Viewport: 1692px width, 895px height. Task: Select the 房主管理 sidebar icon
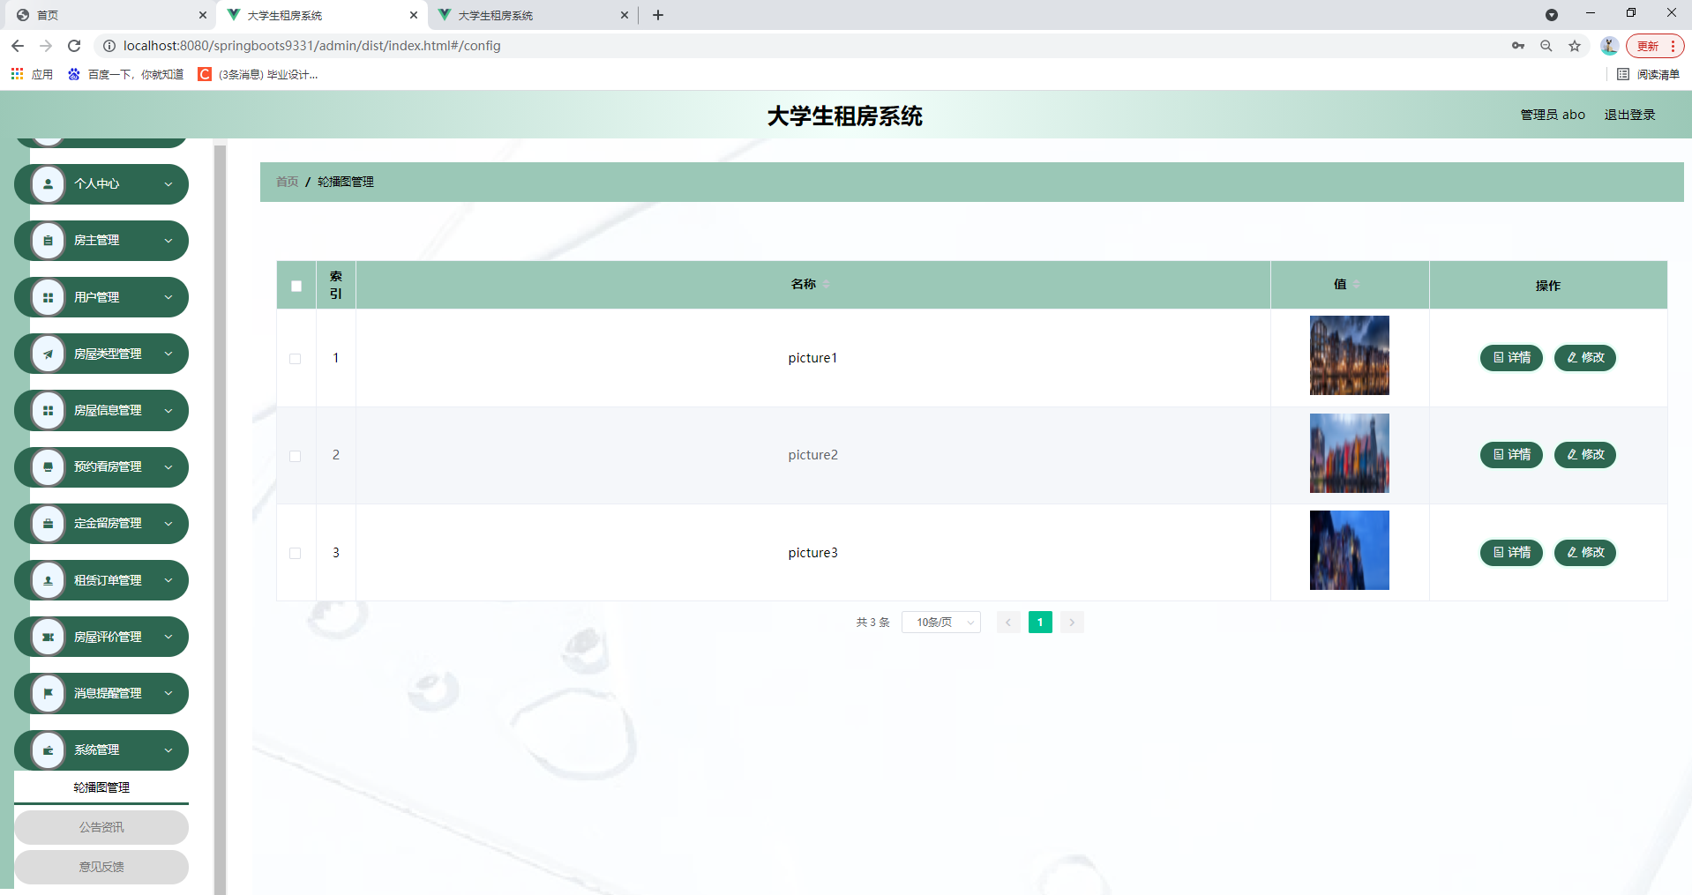(48, 240)
